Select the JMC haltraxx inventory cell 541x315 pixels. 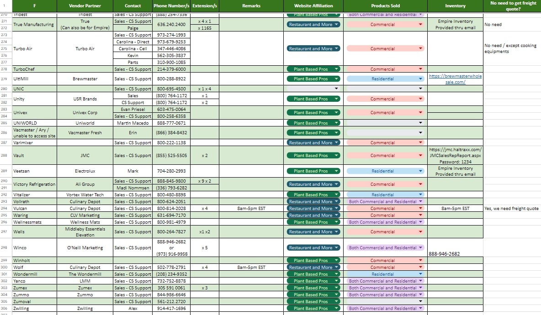coord(455,155)
